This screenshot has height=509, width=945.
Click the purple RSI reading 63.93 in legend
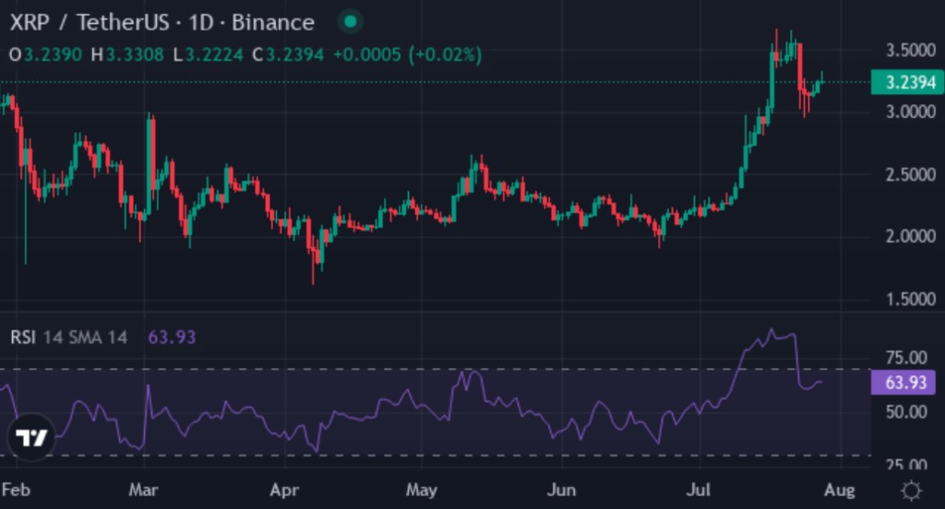tap(172, 337)
